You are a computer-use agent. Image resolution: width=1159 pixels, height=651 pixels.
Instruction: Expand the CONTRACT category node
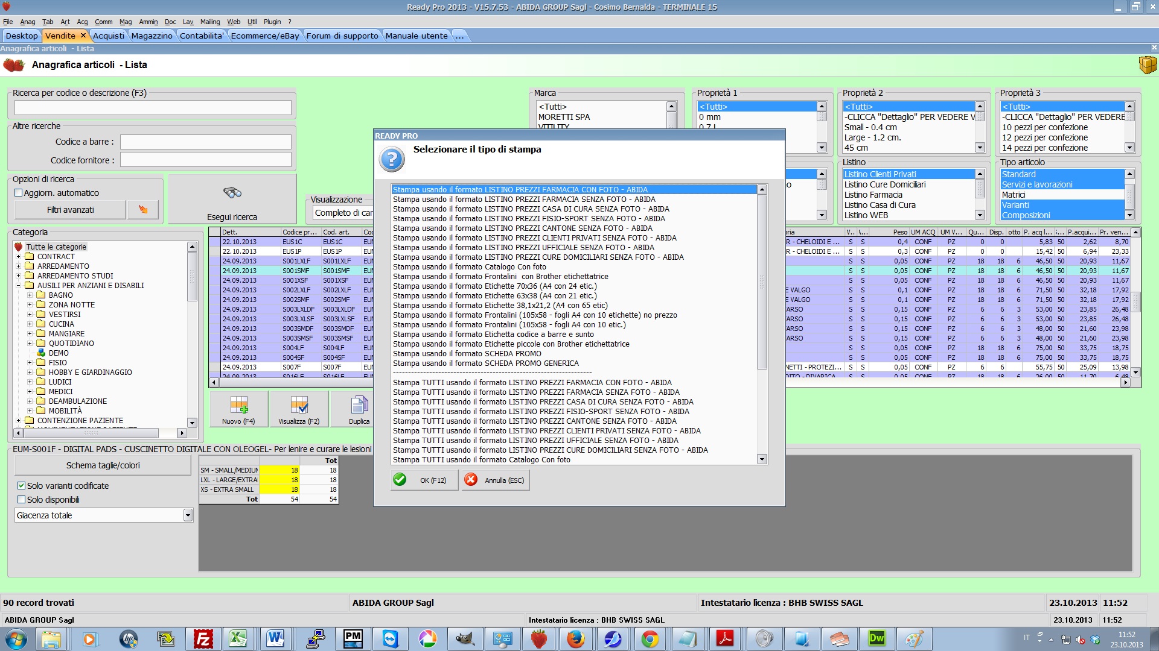(18, 257)
